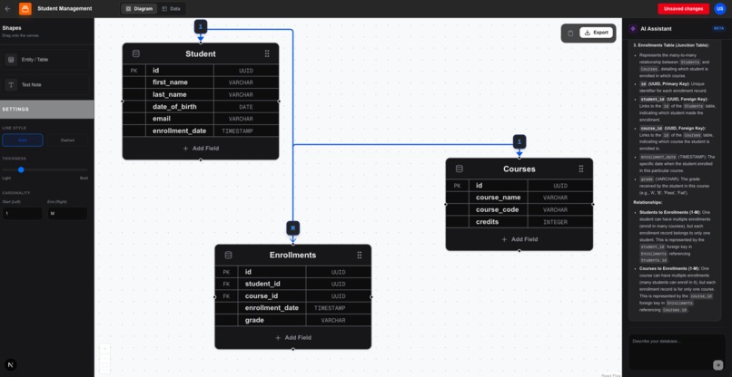
Task: Click the course_id field in Enrollments
Action: pos(262,296)
